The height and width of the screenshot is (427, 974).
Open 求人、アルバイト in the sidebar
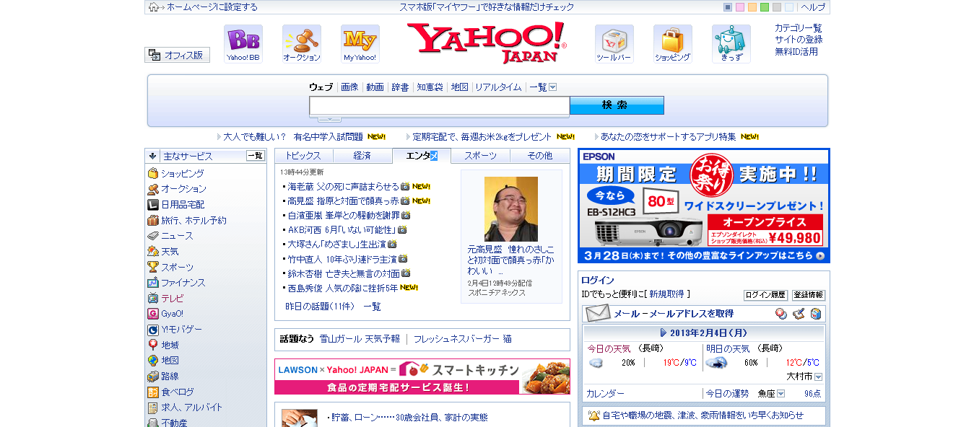[x=191, y=407]
